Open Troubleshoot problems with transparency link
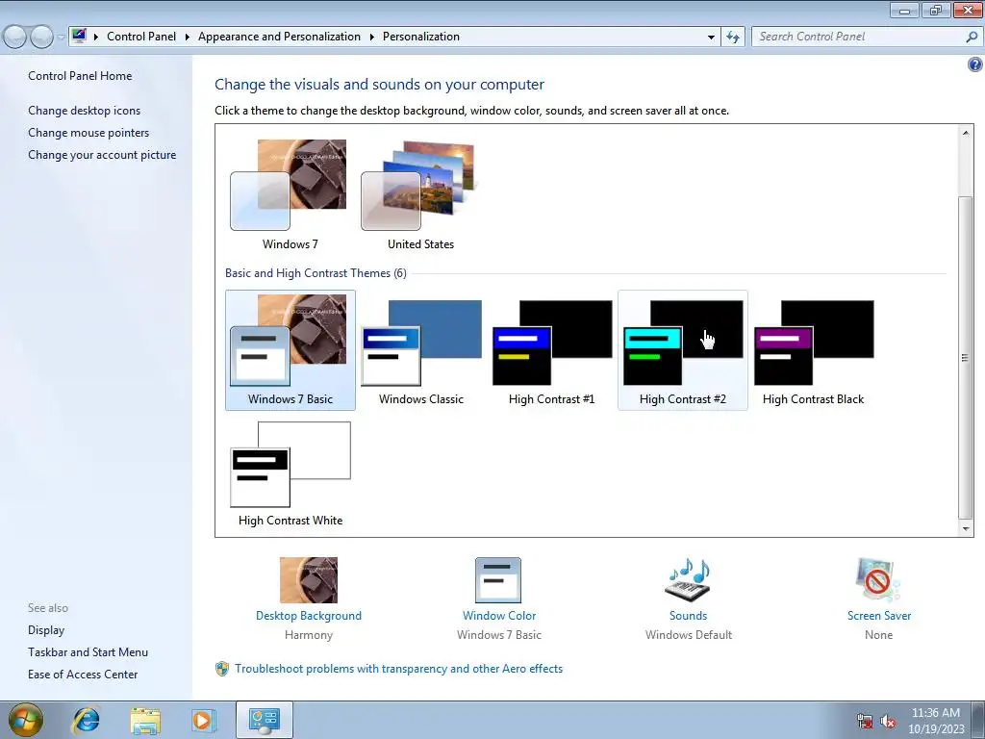 point(399,669)
